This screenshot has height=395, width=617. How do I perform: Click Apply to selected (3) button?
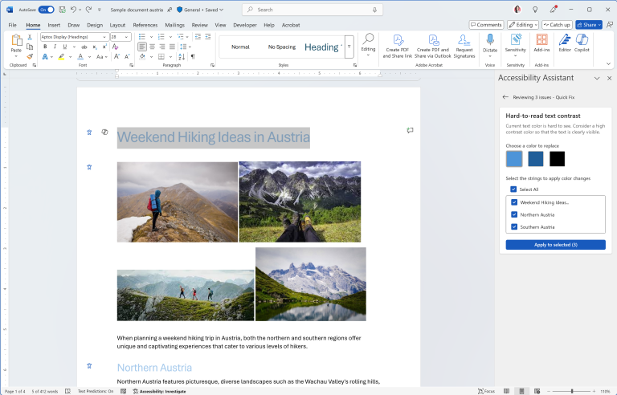tap(555, 245)
